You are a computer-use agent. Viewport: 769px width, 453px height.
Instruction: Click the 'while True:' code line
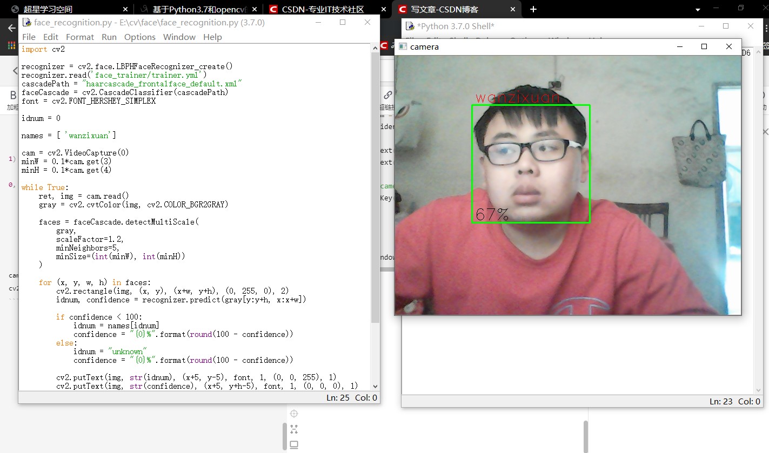tap(45, 187)
